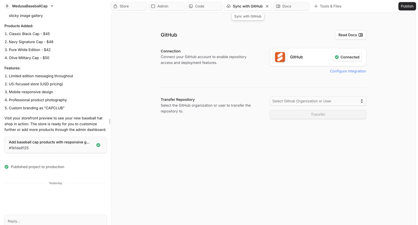
Task: Click 'Custom branding as "CAPCLUB"' text
Action: click(x=36, y=108)
